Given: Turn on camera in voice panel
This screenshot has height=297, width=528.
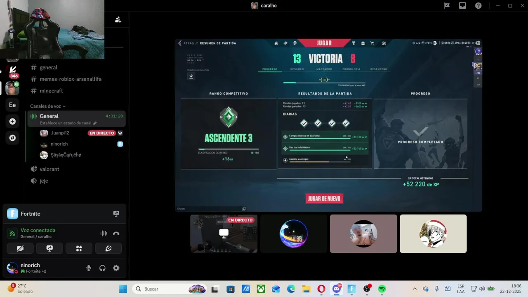Looking at the screenshot, I should click(20, 248).
